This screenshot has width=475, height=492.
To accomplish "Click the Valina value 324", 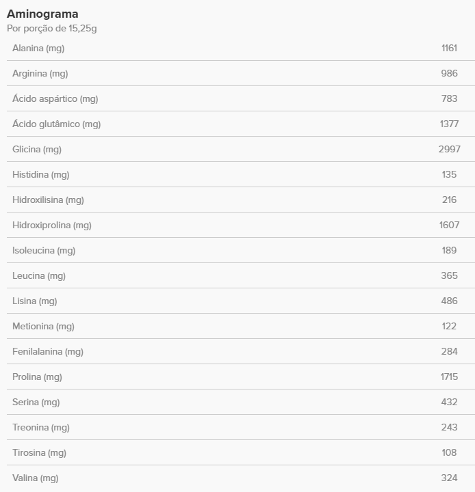I will click(x=449, y=478).
